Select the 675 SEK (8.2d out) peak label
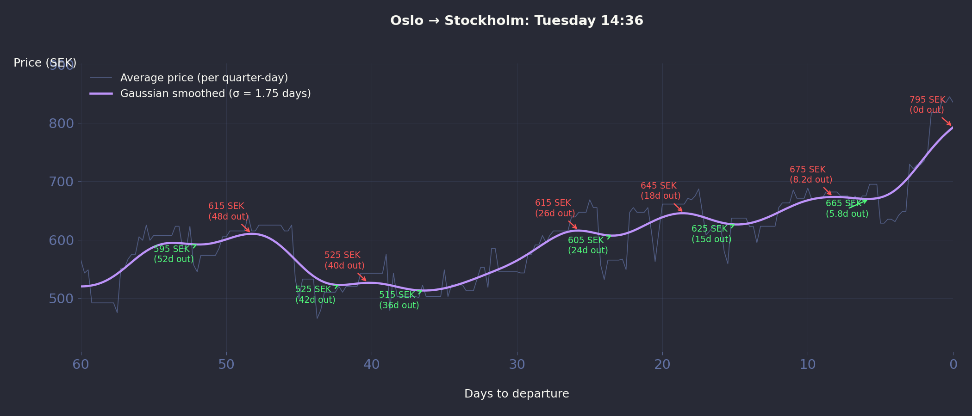Screen dimensions: 972x416 pos(810,175)
